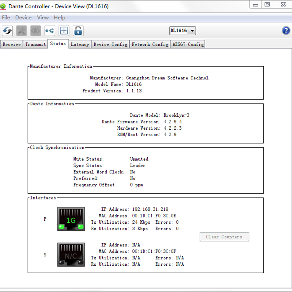Click the Clear Counters button

pos(224,237)
